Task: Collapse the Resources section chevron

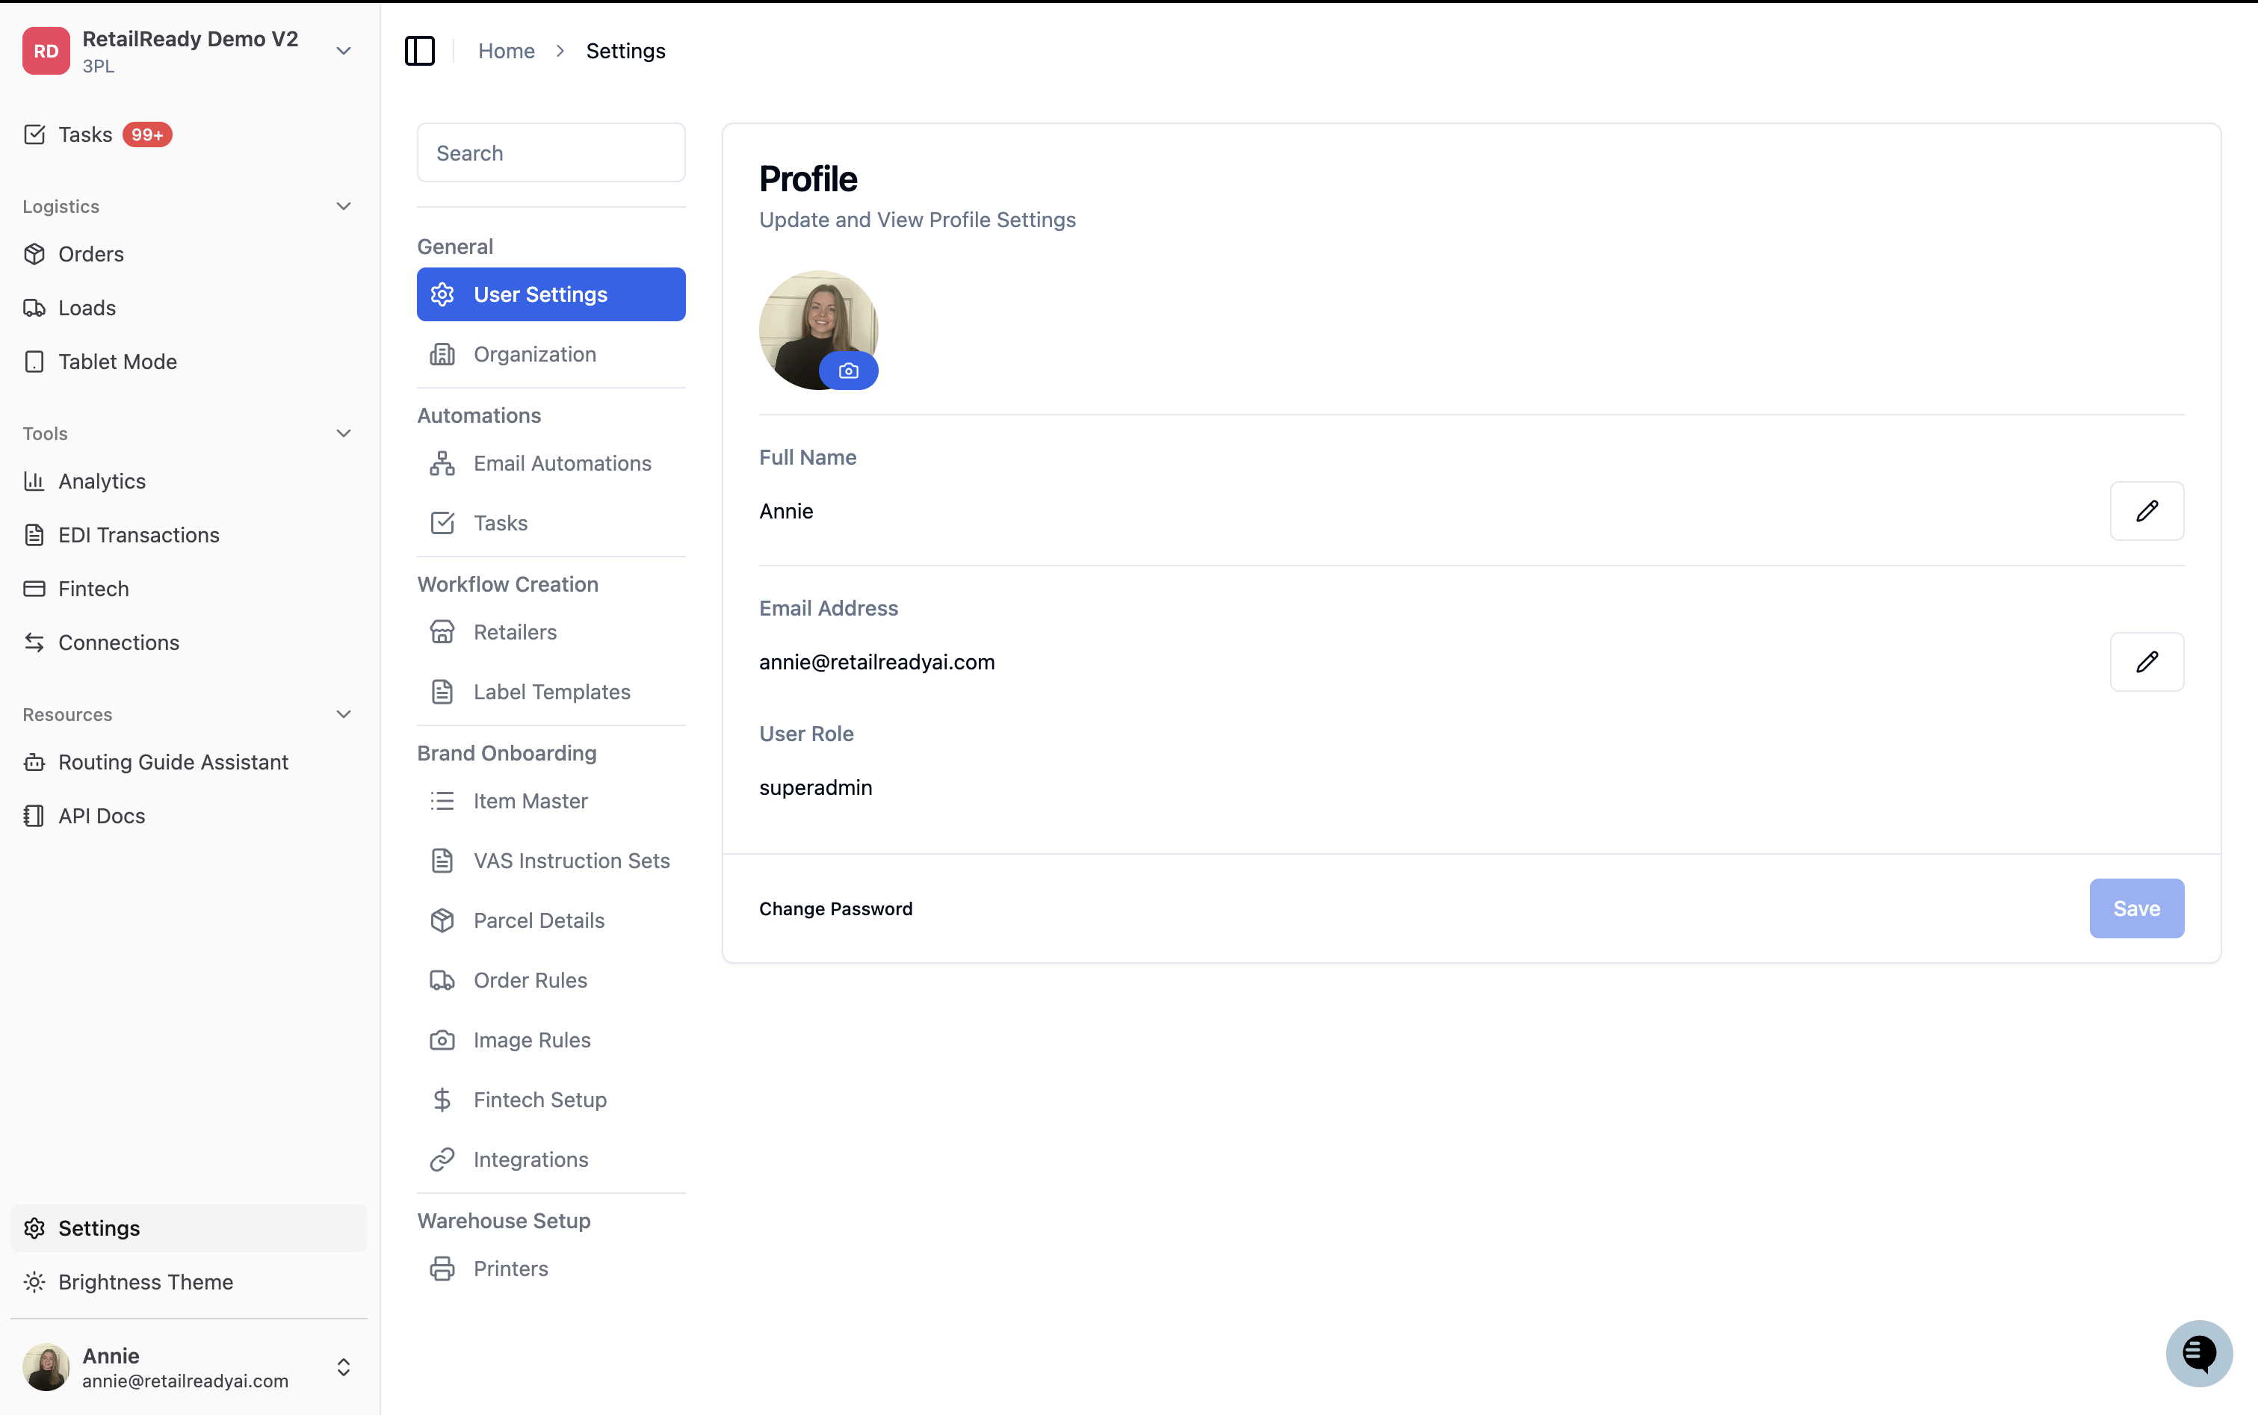Action: click(344, 714)
